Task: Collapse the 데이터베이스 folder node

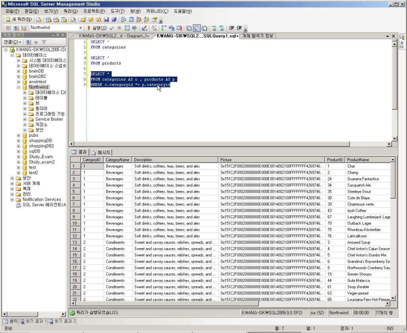Action: tap(12, 55)
